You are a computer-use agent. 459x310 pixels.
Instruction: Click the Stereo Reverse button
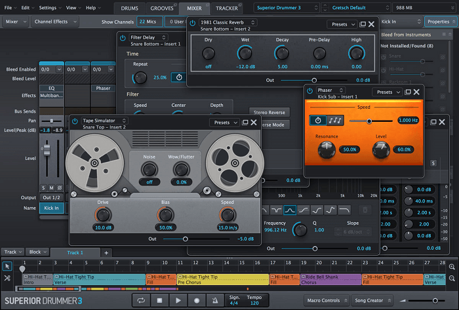point(269,112)
